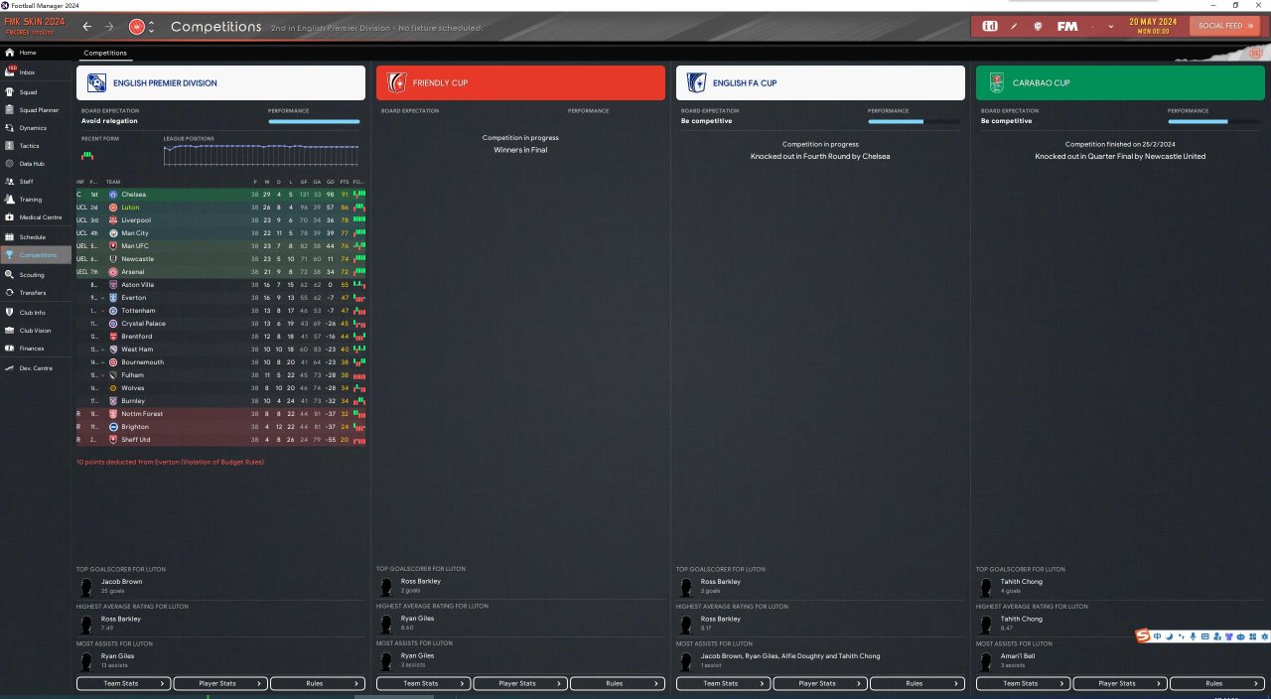
Task: Open the Squad icon in the sidebar
Action: [x=9, y=91]
